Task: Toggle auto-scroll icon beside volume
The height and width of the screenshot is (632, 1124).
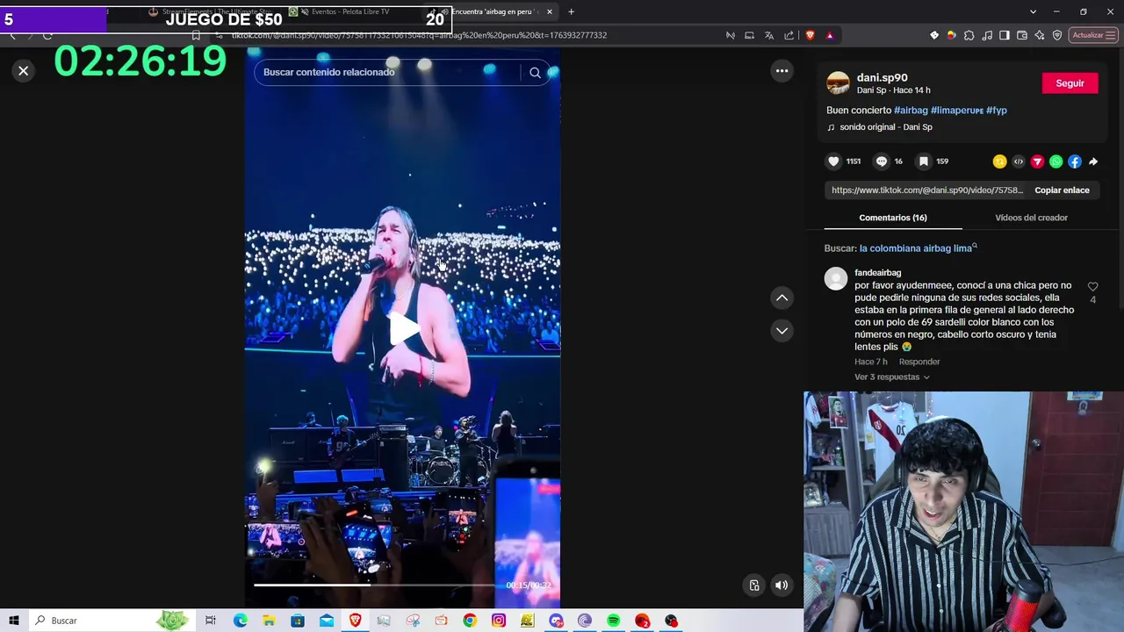Action: point(754,585)
